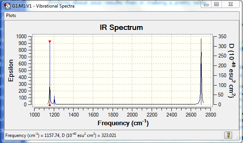Click the Frequency (cm-1) x-axis label

coord(123,123)
